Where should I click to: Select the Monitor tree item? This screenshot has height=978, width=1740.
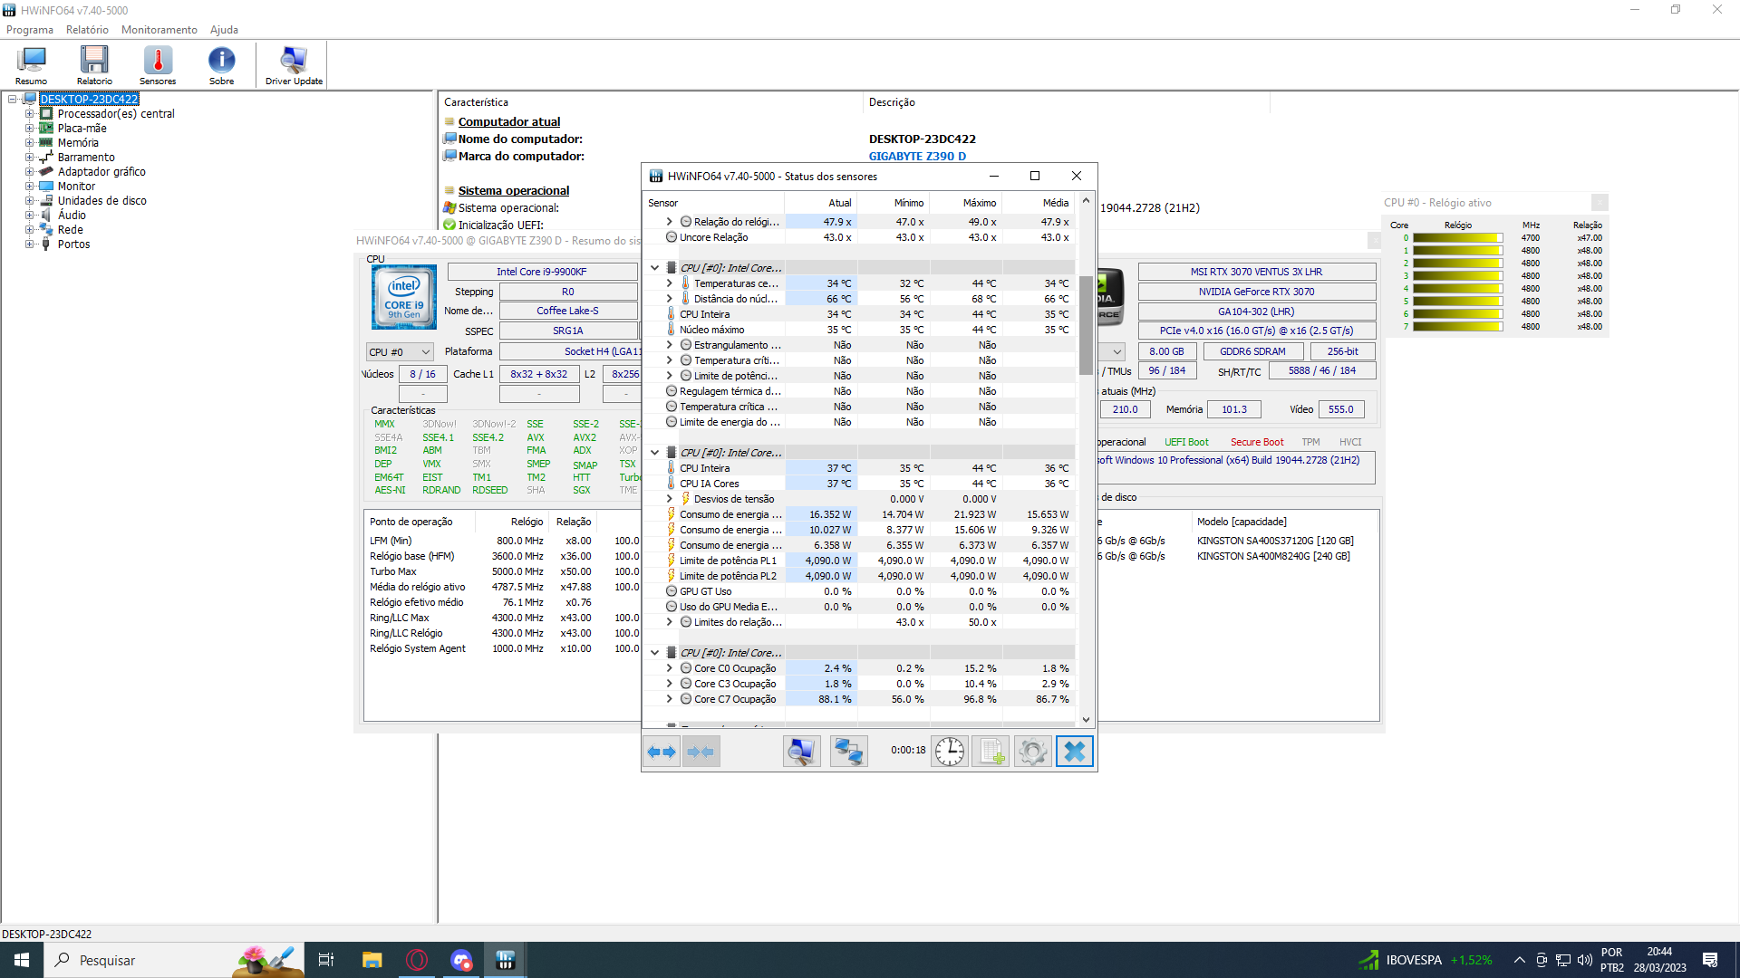(x=76, y=187)
